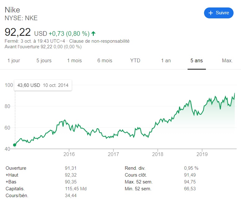Click the 43,60 USD chart tooltip
This screenshot has width=241, height=199.
click(43, 85)
